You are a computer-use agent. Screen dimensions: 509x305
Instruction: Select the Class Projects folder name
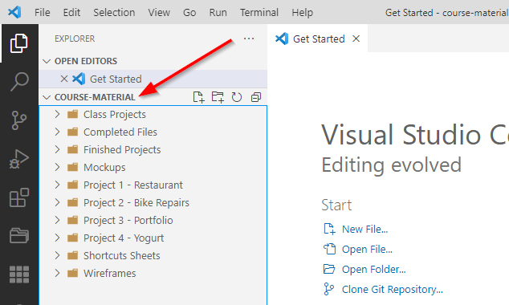point(115,114)
